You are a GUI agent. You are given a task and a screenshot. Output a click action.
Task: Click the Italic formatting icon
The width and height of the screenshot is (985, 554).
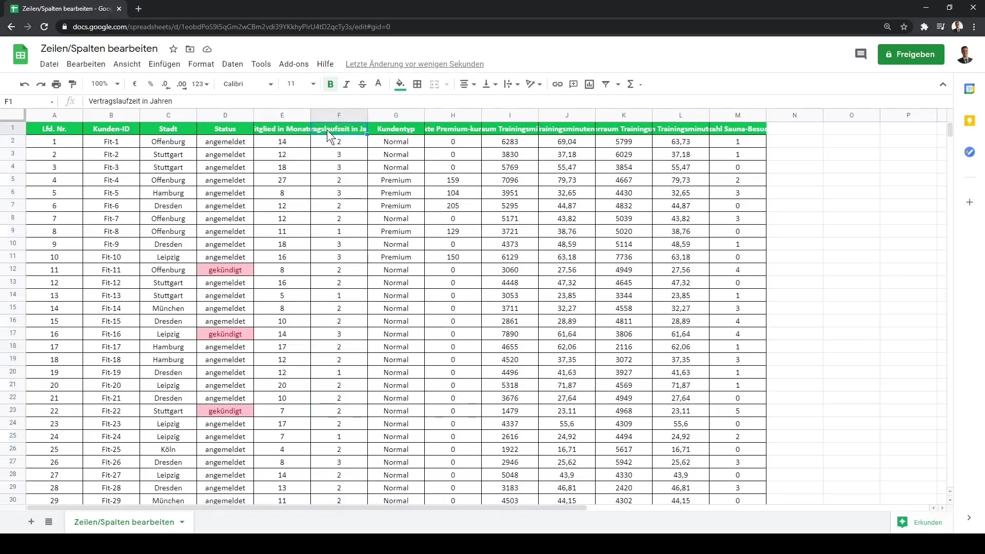click(x=346, y=84)
